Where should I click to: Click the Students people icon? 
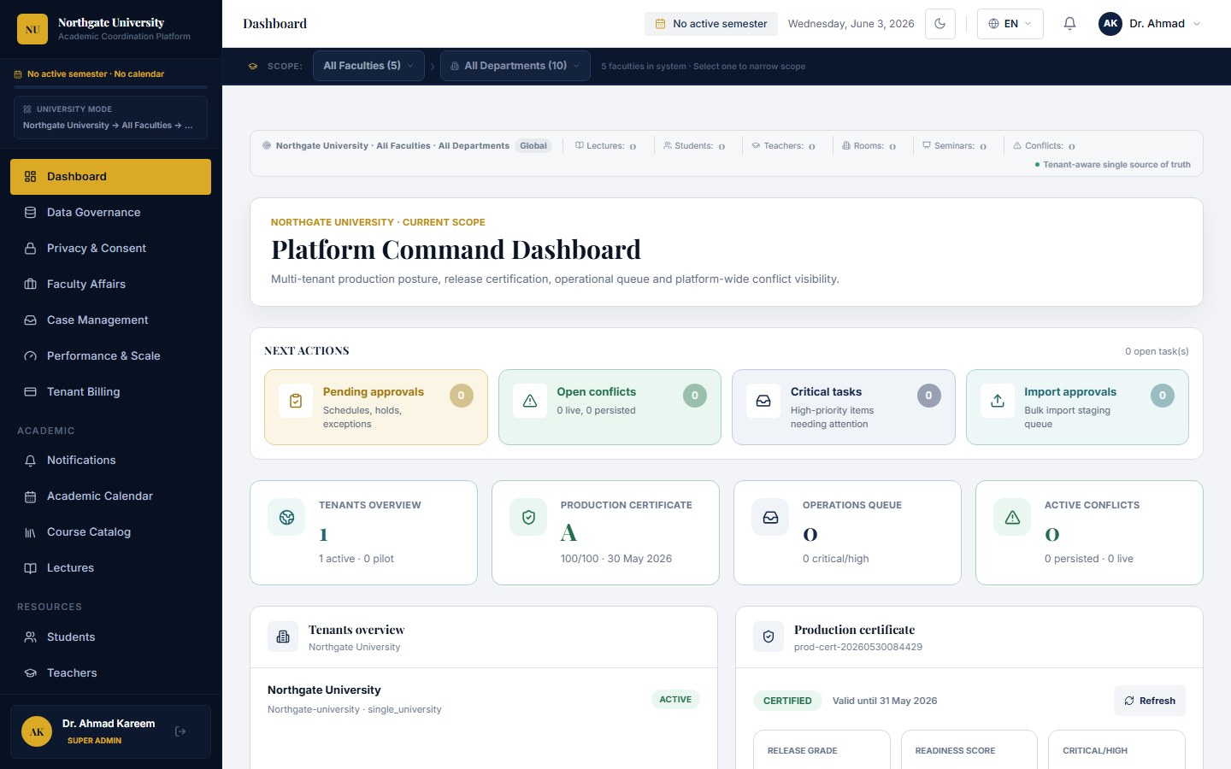click(30, 637)
